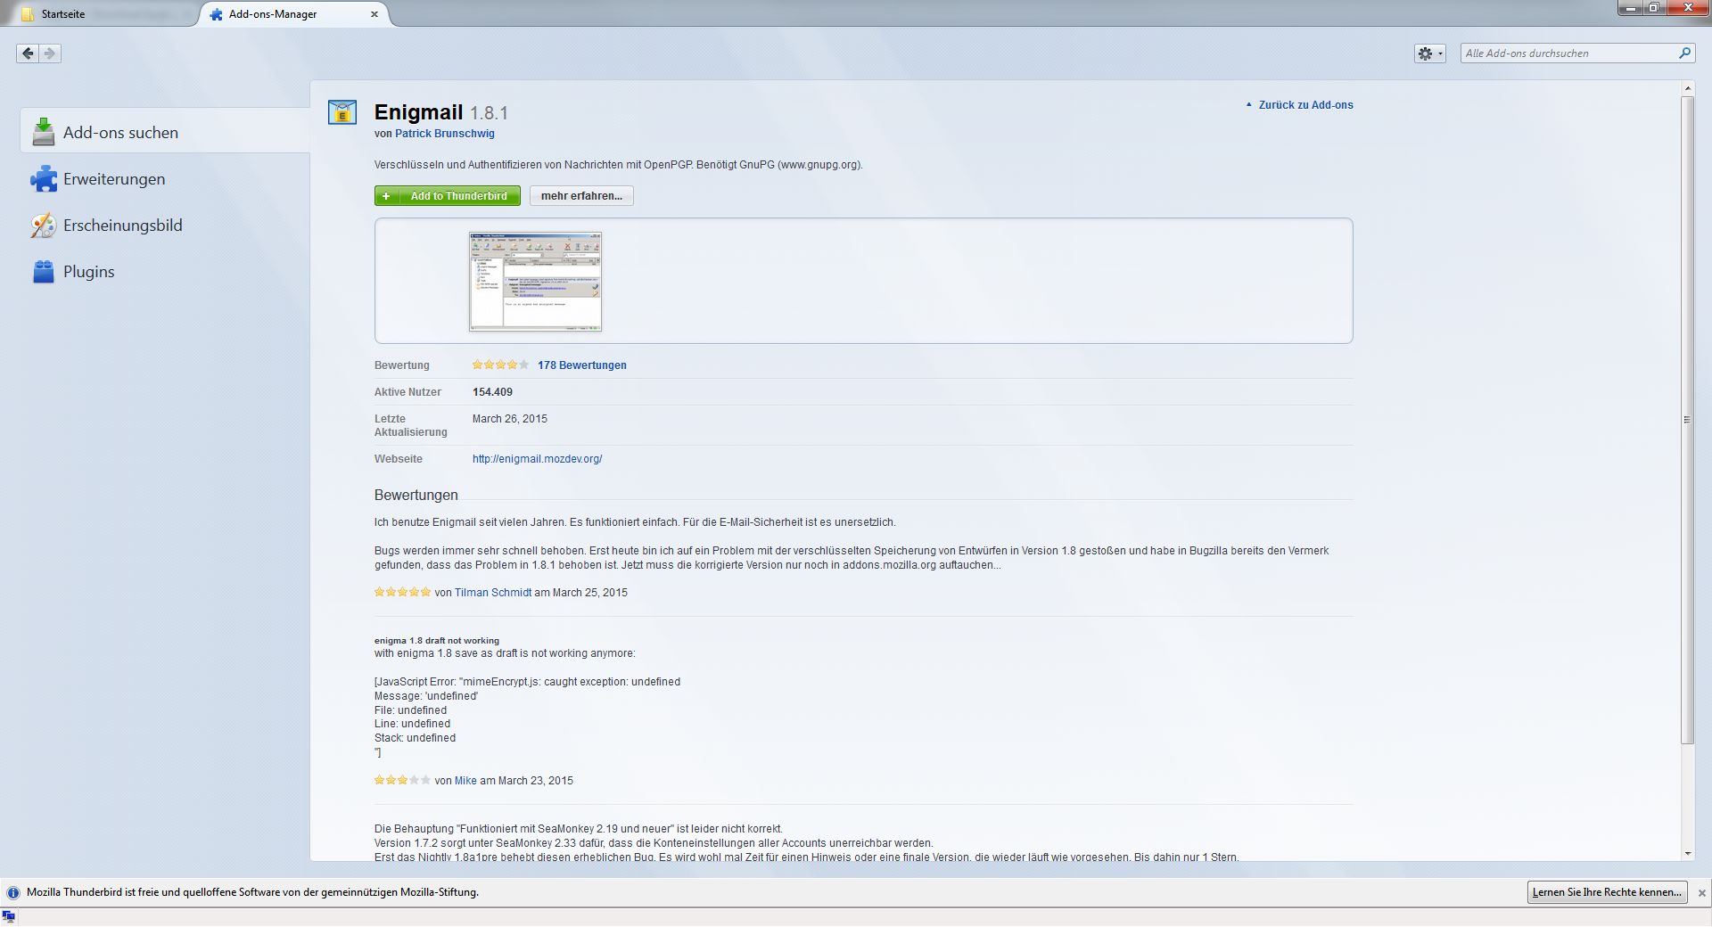The height and width of the screenshot is (927, 1712).
Task: Open the Plugins category
Action: coord(88,272)
